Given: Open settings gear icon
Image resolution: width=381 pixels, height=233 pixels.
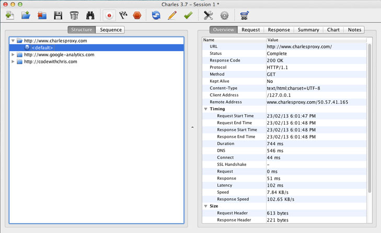Looking at the screenshot, I should pyautogui.click(x=224, y=16).
